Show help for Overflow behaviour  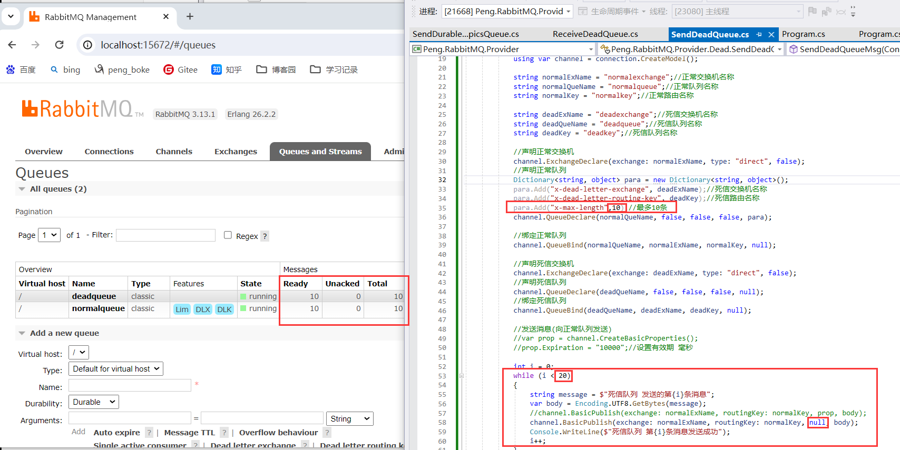tap(327, 433)
